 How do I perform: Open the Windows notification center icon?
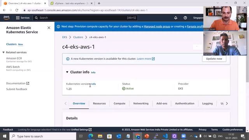[x=243, y=136]
